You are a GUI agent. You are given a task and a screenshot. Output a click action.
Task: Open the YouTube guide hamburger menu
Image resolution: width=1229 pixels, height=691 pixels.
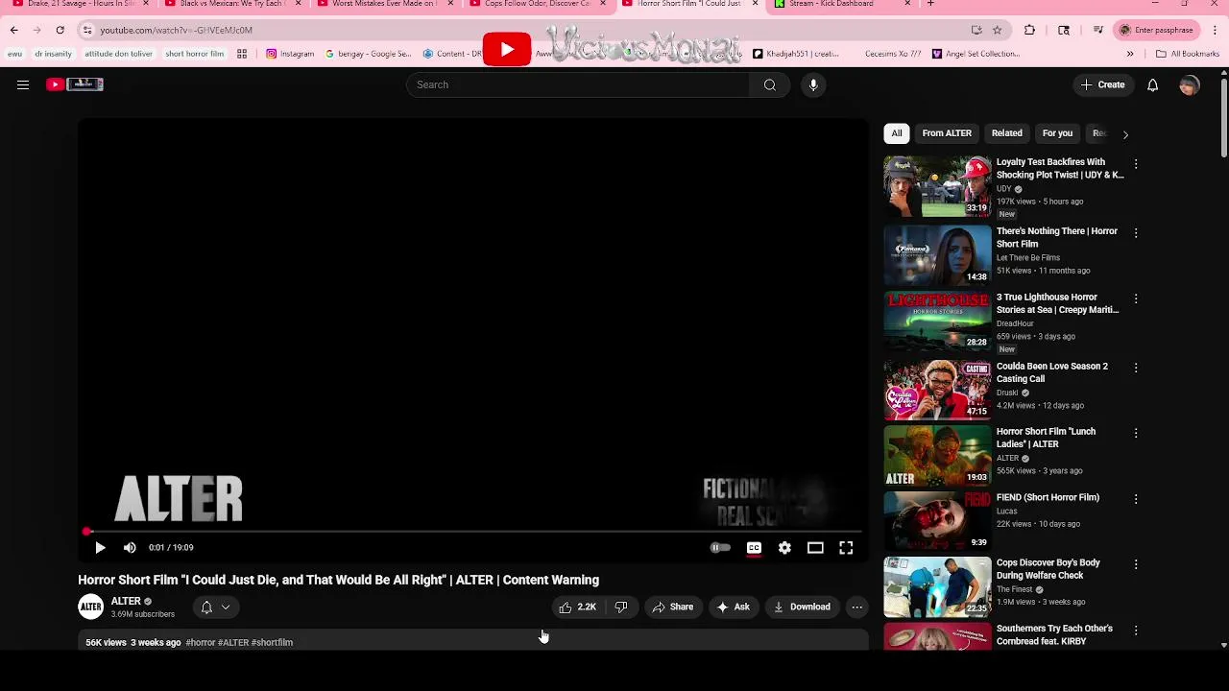click(x=23, y=84)
